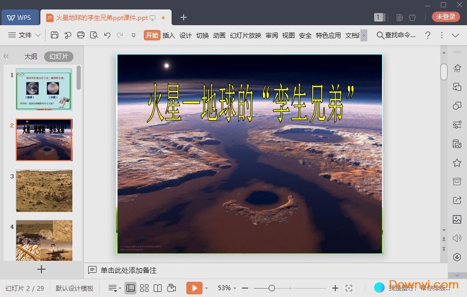Screen dimensions: 467x297
Task: Select slide 3 Mars surface thumbnail
Action: click(x=44, y=190)
